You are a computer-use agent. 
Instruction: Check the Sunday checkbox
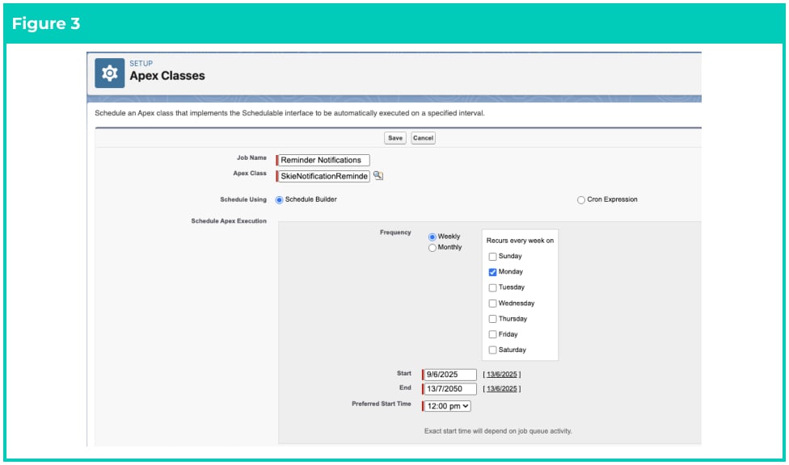(492, 257)
